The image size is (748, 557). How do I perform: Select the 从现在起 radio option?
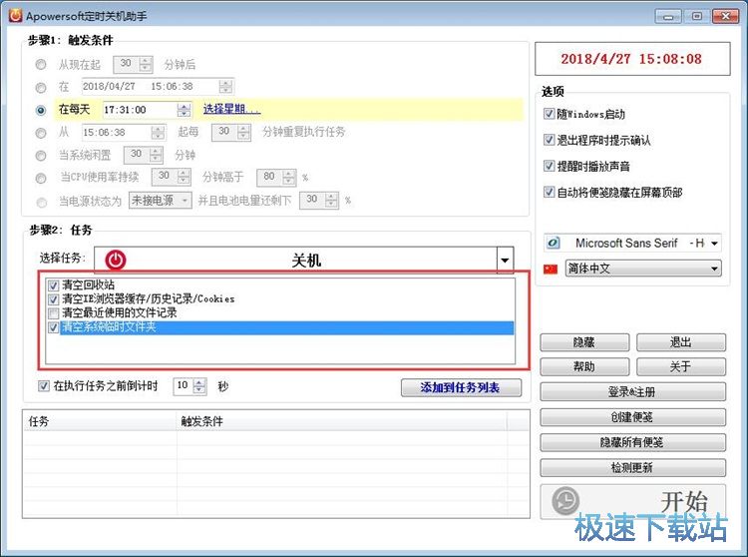[41, 65]
